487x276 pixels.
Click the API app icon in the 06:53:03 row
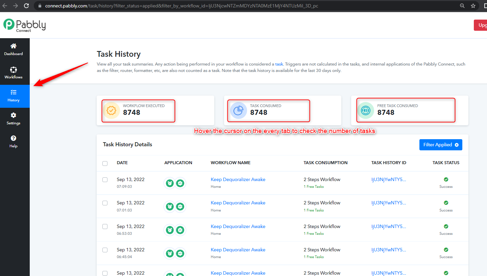tap(180, 230)
